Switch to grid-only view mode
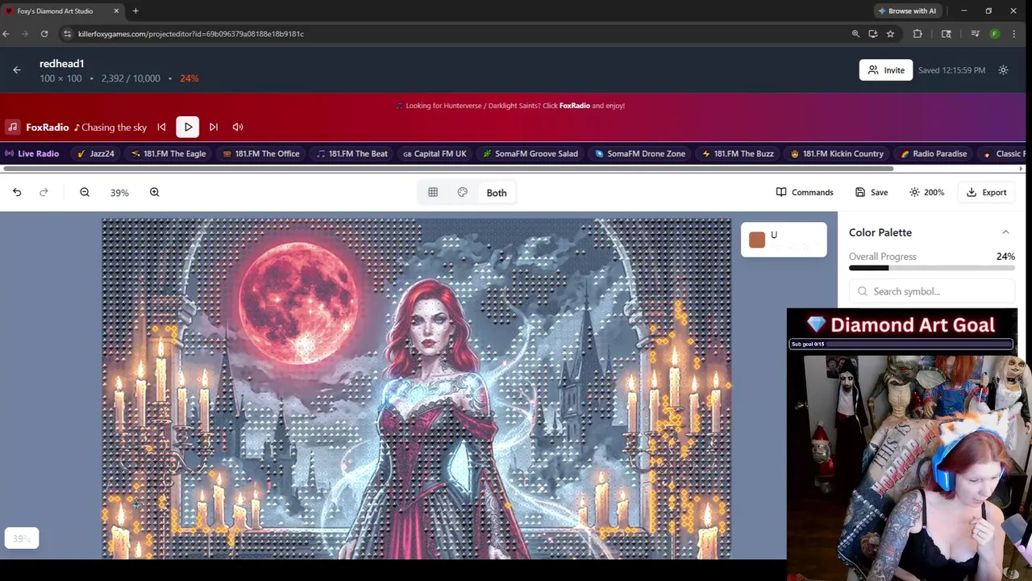 (x=433, y=192)
